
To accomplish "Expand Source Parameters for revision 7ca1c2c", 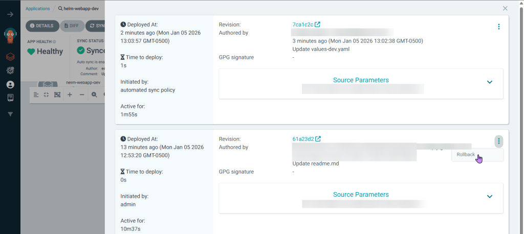I will [489, 82].
